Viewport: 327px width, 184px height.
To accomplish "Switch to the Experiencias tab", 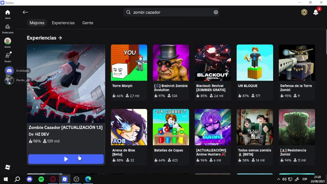I will (x=63, y=23).
